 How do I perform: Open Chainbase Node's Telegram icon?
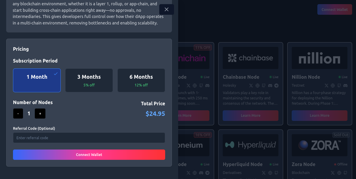coord(276,86)
